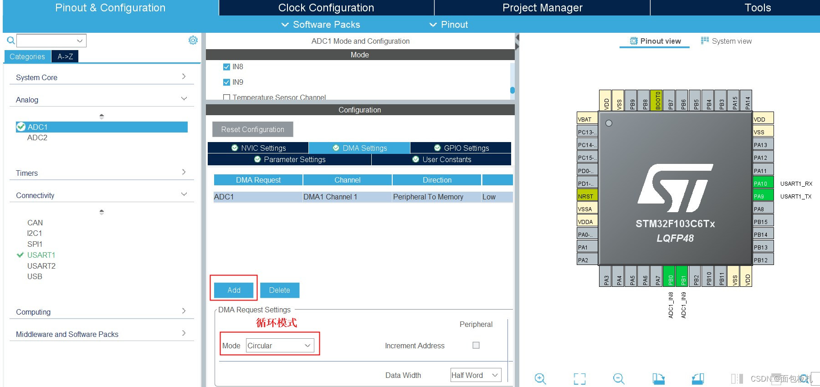Image resolution: width=820 pixels, height=387 pixels.
Task: Switch to Project Manager tab
Action: (x=542, y=8)
